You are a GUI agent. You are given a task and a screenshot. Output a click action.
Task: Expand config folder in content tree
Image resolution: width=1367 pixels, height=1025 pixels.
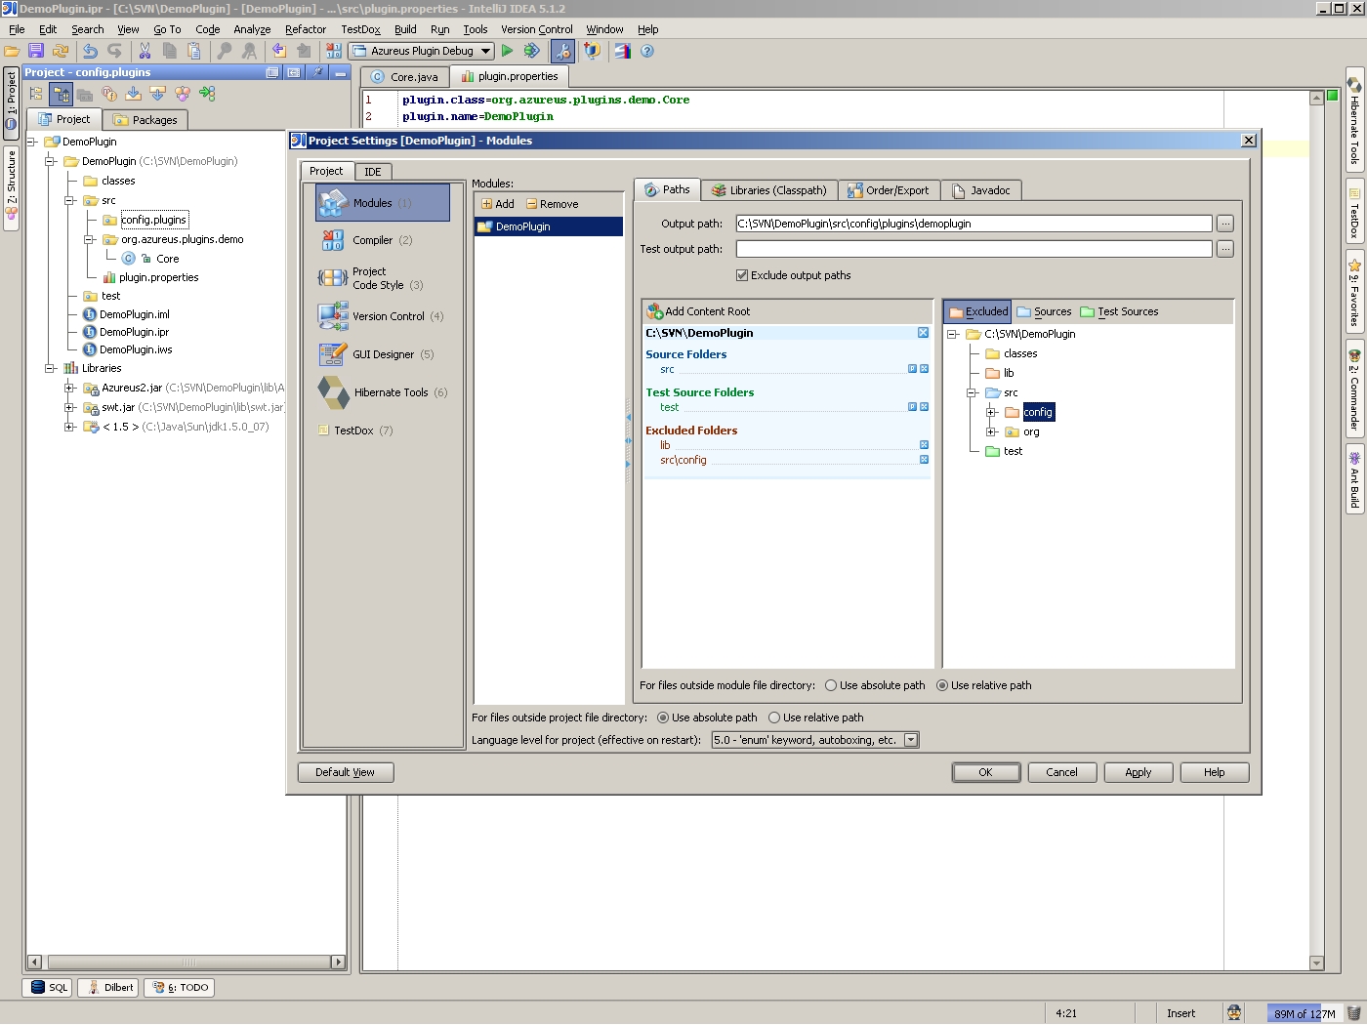point(991,412)
